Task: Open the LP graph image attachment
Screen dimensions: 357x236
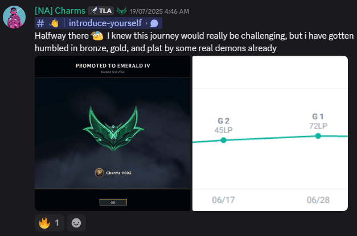Action: tap(270, 133)
